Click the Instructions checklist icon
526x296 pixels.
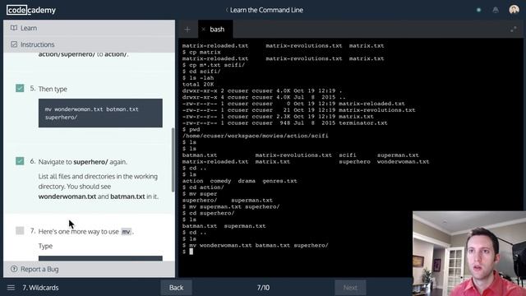pyautogui.click(x=14, y=44)
